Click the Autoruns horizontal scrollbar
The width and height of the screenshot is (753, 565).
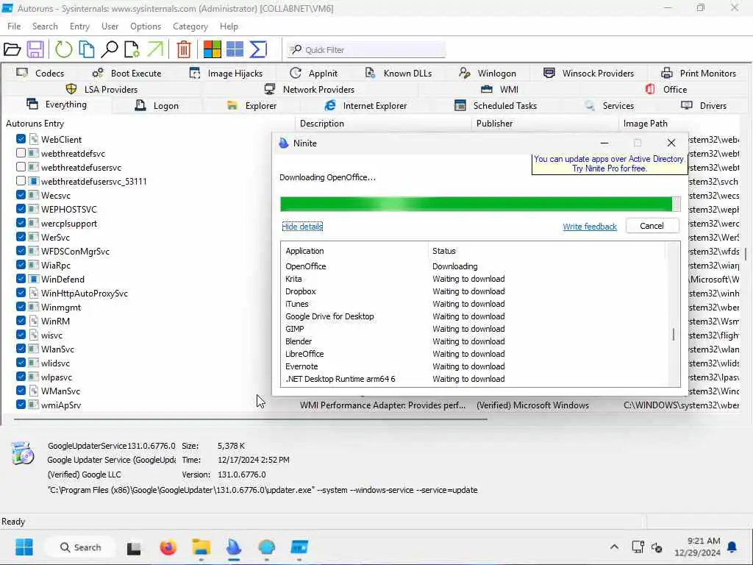click(250, 419)
